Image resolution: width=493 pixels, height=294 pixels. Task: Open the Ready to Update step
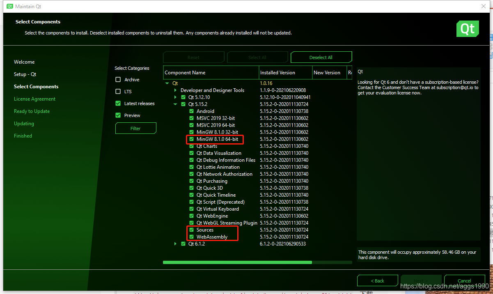point(32,111)
